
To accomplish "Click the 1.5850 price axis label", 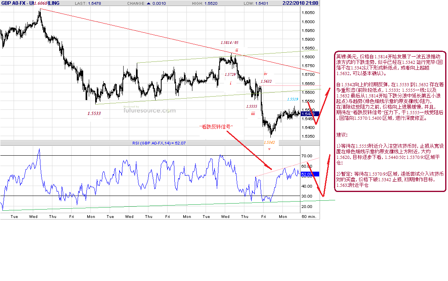I will pos(308,48).
